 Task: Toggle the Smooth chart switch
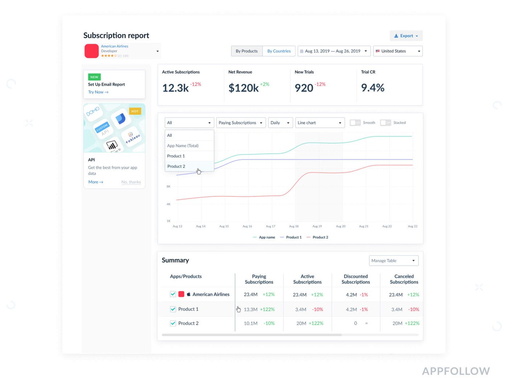click(355, 123)
